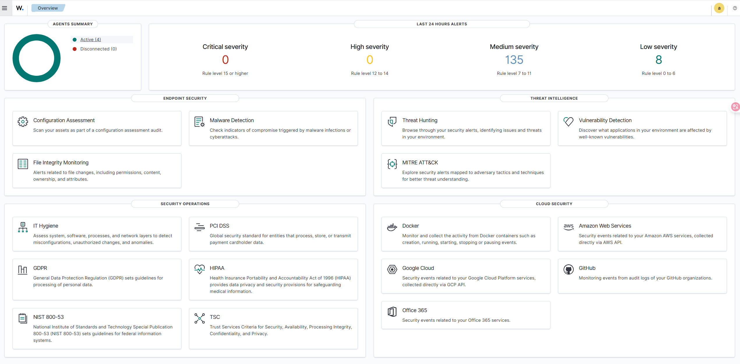The height and width of the screenshot is (364, 740).
Task: Click the Docker whale icon
Action: tap(392, 227)
